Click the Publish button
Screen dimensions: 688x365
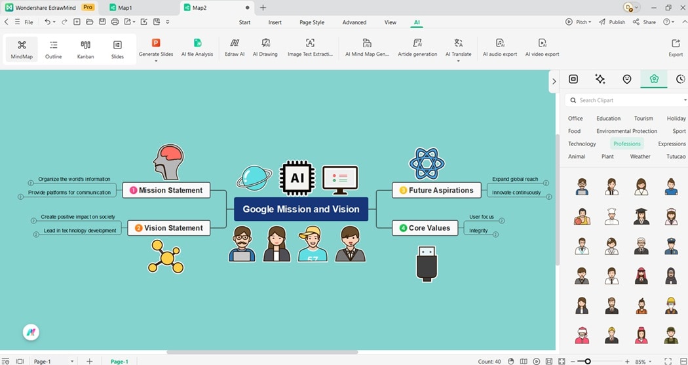612,22
